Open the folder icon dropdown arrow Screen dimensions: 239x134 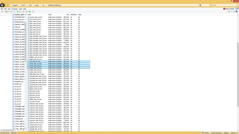coord(9,12)
